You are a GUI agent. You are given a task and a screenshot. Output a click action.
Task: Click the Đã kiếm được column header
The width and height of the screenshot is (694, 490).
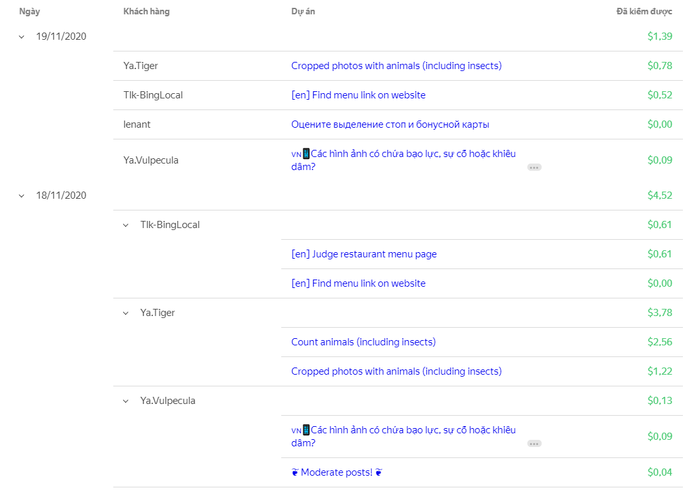tap(644, 11)
